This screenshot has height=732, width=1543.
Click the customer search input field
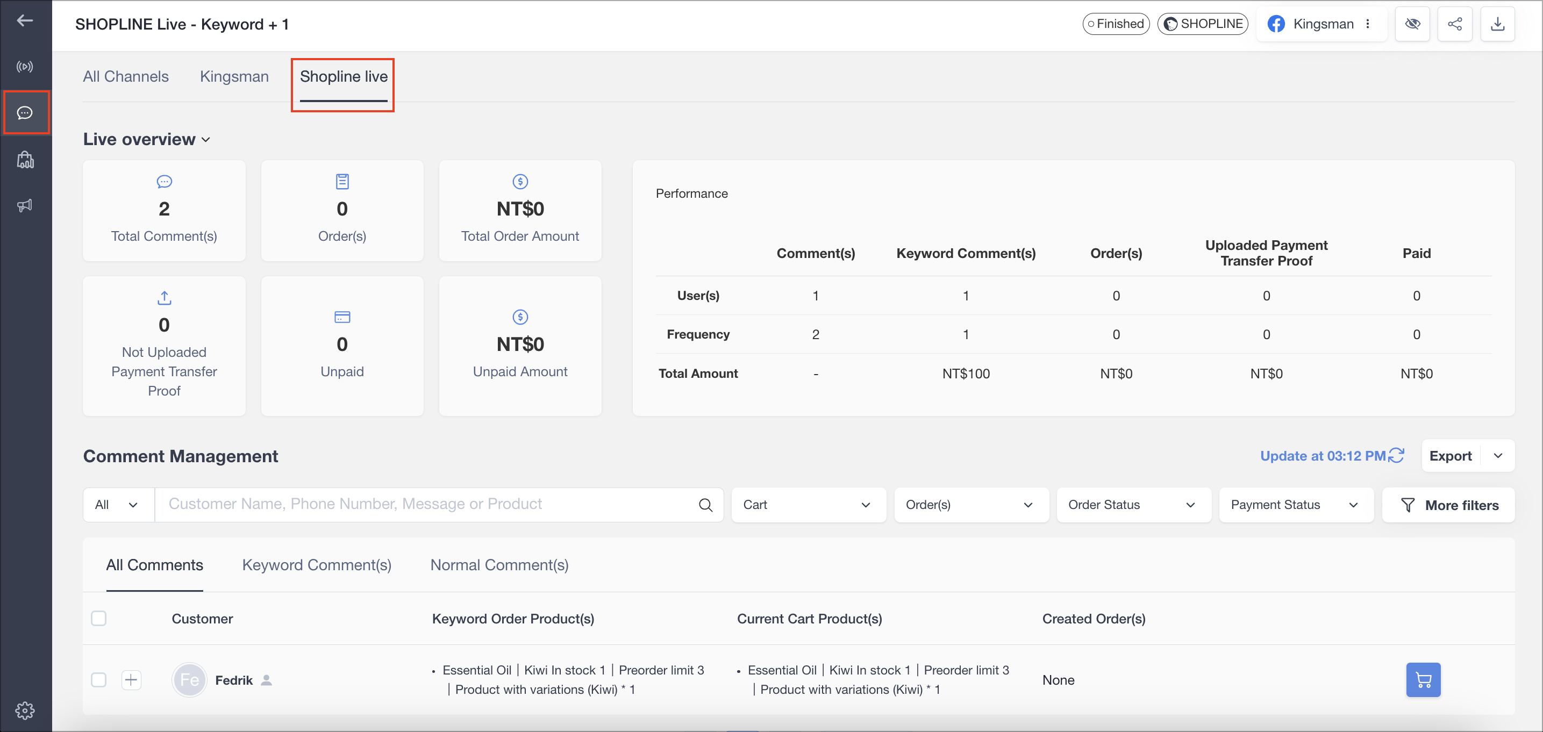pos(425,505)
